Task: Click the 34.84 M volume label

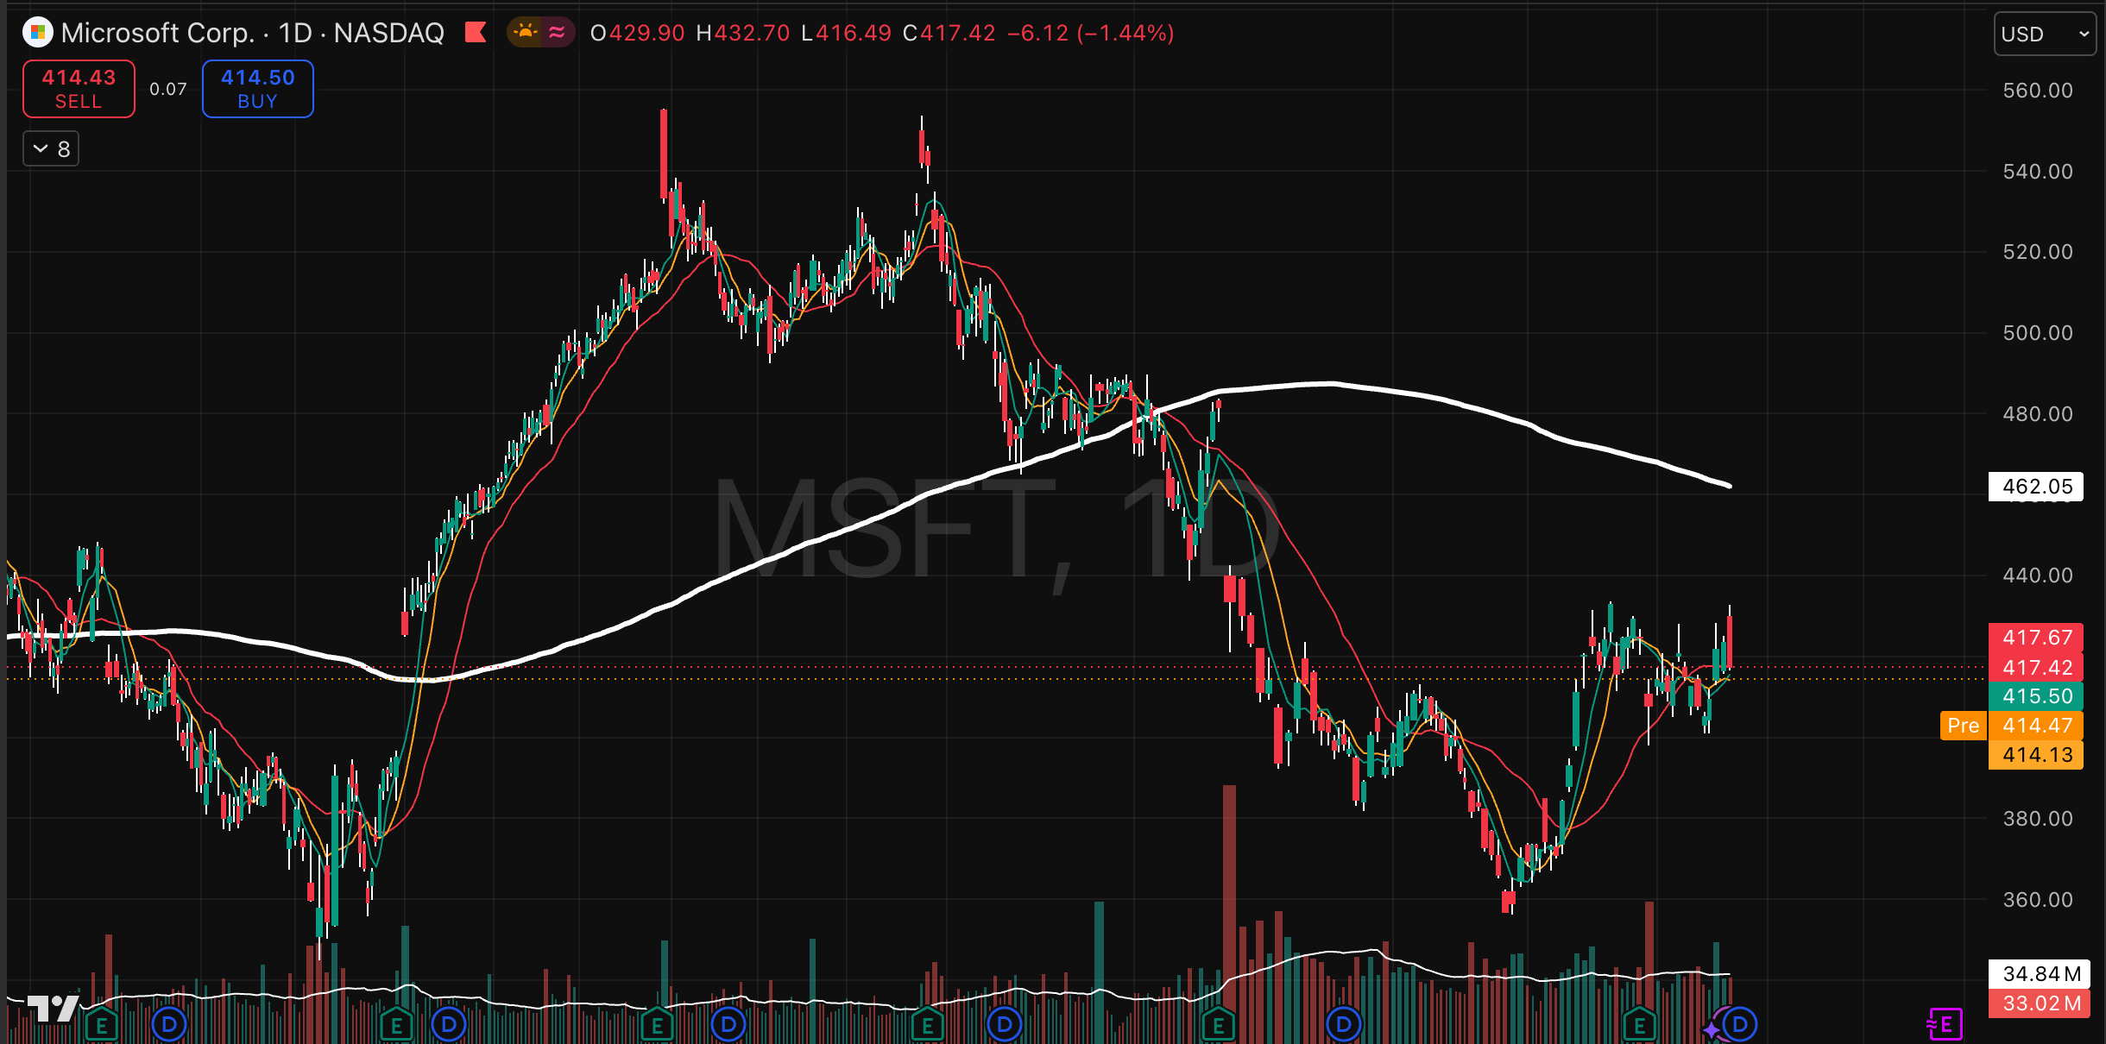Action: pyautogui.click(x=2040, y=974)
